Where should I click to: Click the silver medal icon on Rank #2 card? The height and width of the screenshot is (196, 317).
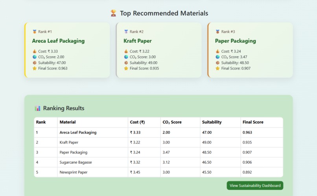(x=126, y=32)
